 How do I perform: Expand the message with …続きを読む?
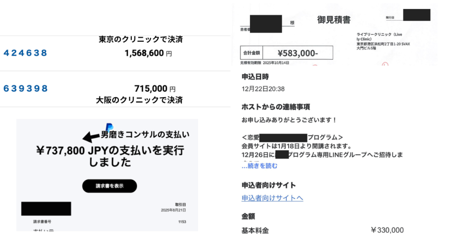pos(259,166)
